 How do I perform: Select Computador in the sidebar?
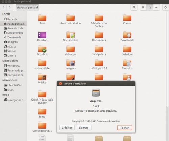pos(14,75)
